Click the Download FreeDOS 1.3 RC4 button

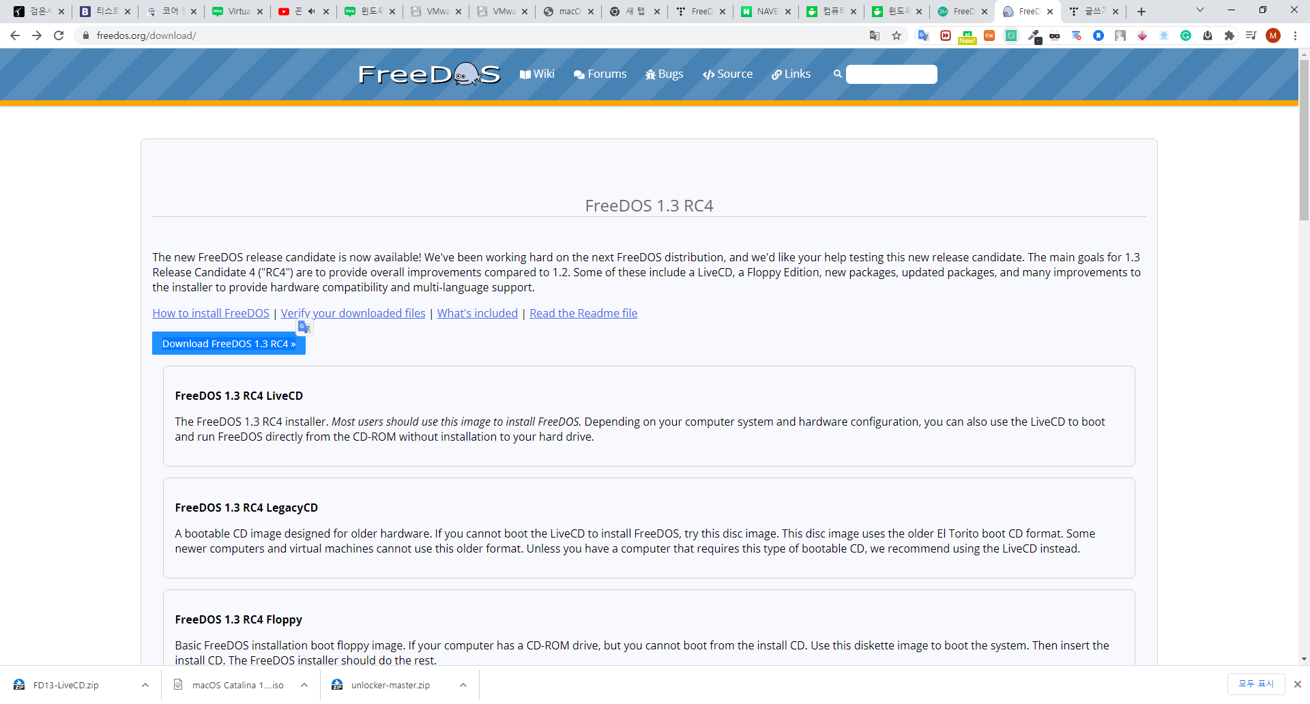[229, 344]
